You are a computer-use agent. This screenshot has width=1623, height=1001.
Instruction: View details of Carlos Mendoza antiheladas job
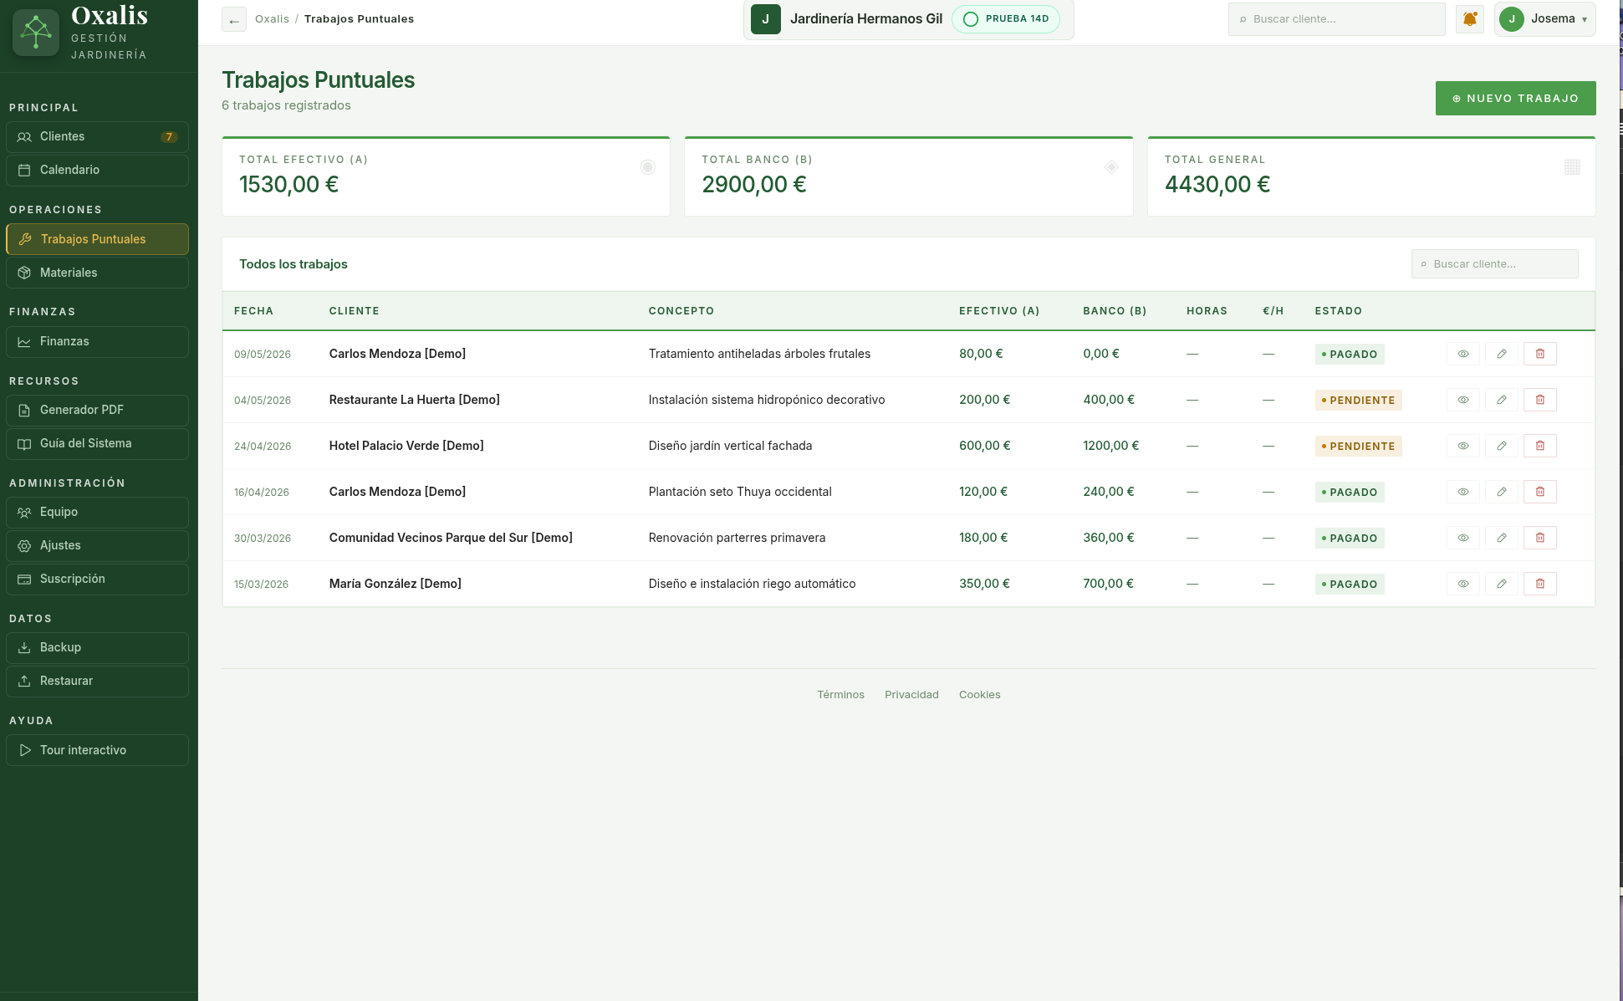(x=1462, y=354)
